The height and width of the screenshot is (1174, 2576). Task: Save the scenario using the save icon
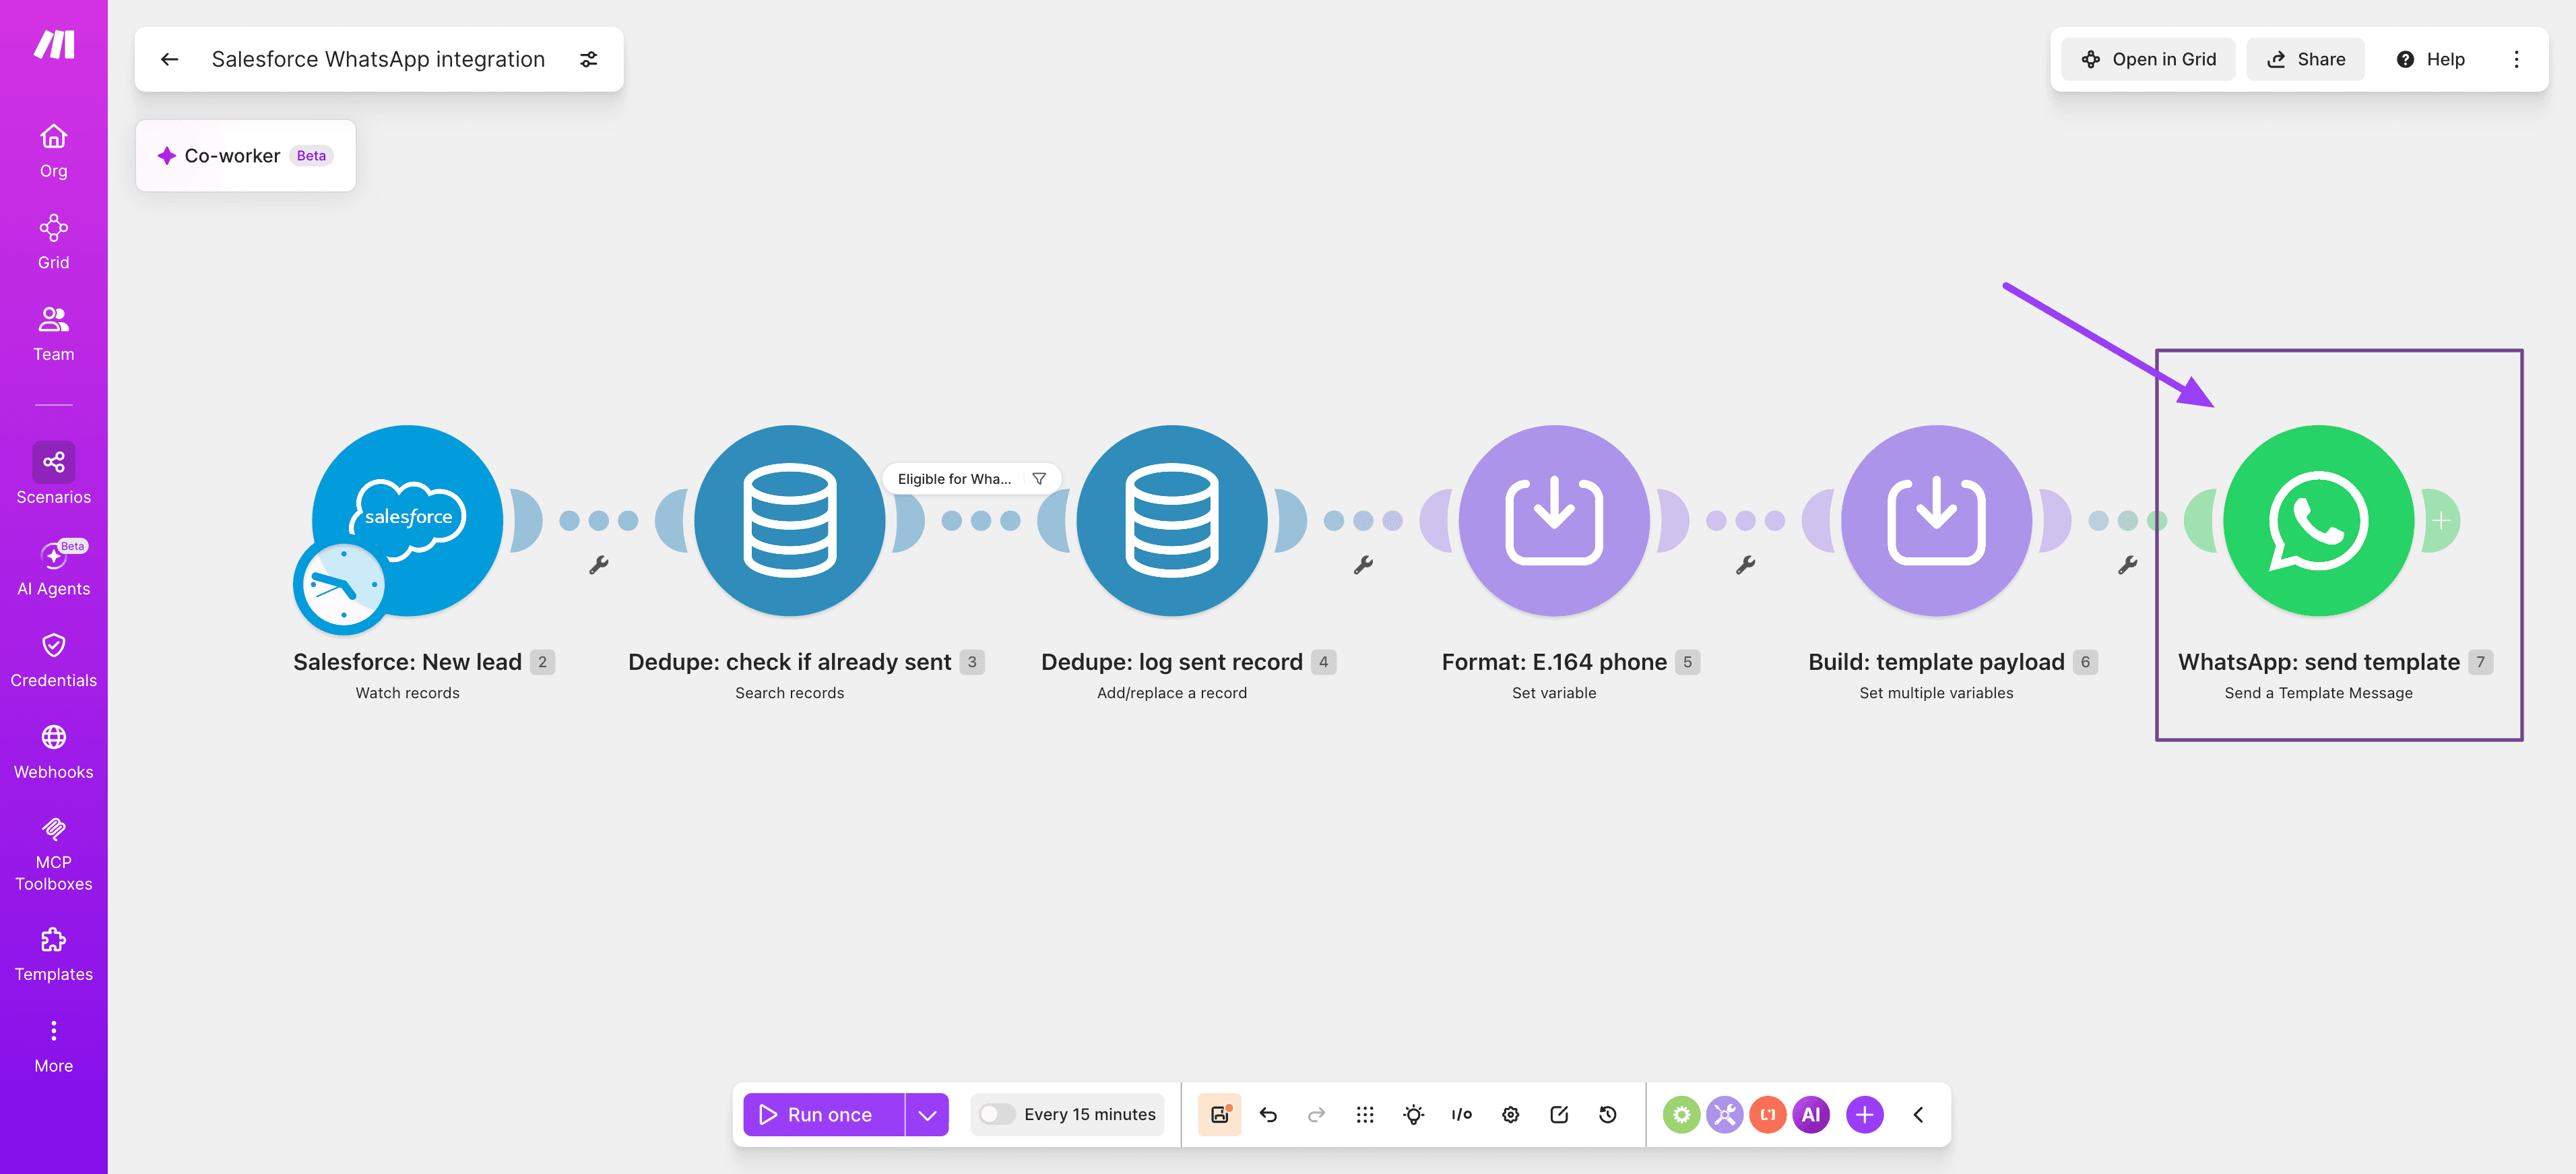[x=1219, y=1114]
